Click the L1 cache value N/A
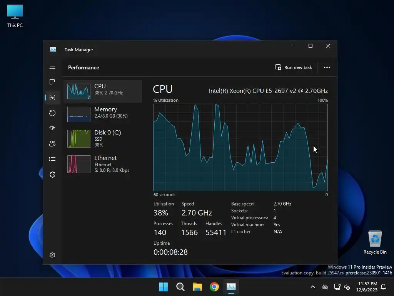 (278, 231)
